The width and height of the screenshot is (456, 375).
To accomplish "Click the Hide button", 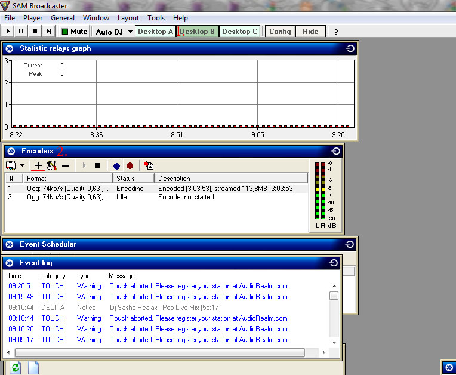I will 310,31.
